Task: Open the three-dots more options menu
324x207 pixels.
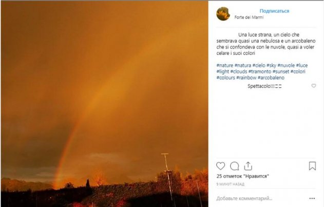Action: (x=312, y=198)
